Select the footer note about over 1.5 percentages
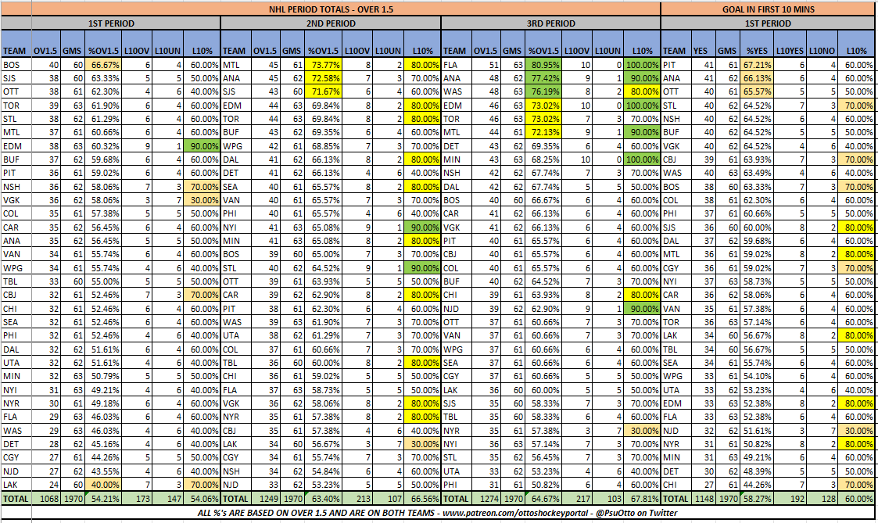The height and width of the screenshot is (523, 878). (x=437, y=512)
